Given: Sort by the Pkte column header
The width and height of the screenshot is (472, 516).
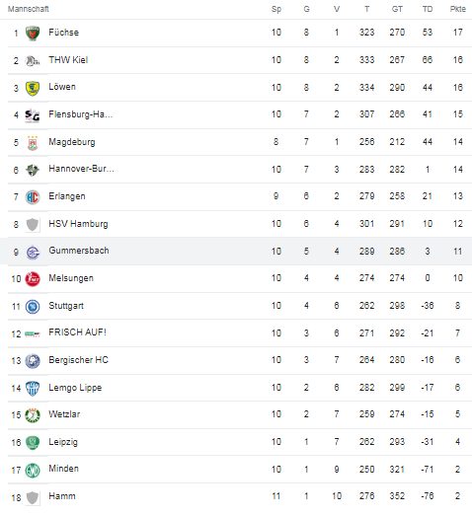Looking at the screenshot, I should (x=458, y=9).
